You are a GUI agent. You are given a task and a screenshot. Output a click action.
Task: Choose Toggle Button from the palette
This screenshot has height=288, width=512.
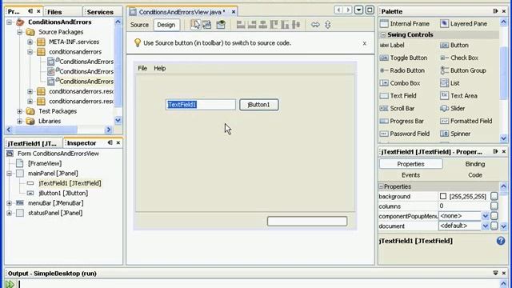(x=403, y=58)
